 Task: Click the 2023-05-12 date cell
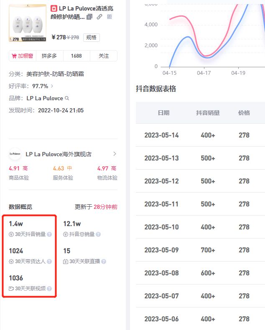162,181
